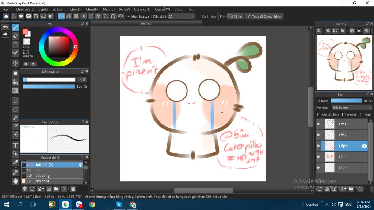Enable curve snap
The height and width of the screenshot is (210, 374).
click(106, 16)
